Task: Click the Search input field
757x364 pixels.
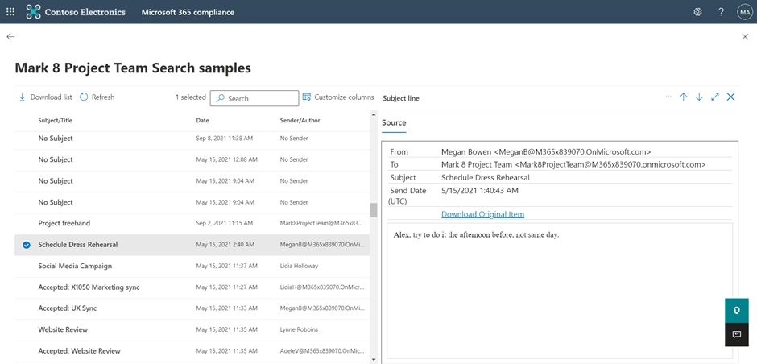Action: [x=254, y=98]
